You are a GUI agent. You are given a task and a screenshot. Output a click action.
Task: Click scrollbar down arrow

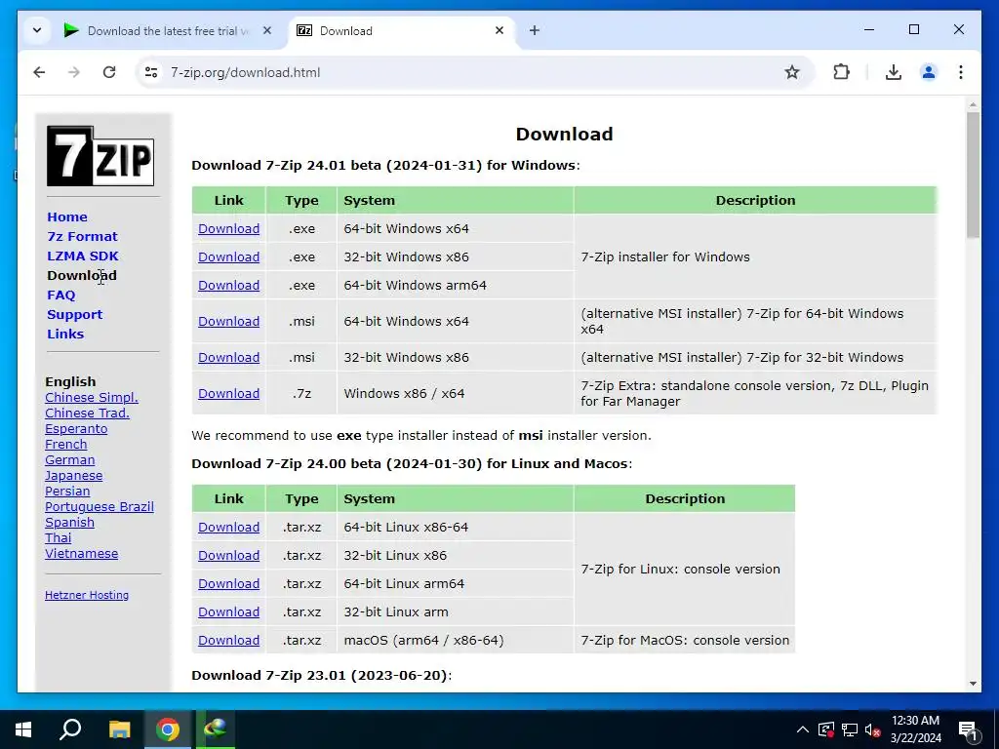(x=973, y=684)
